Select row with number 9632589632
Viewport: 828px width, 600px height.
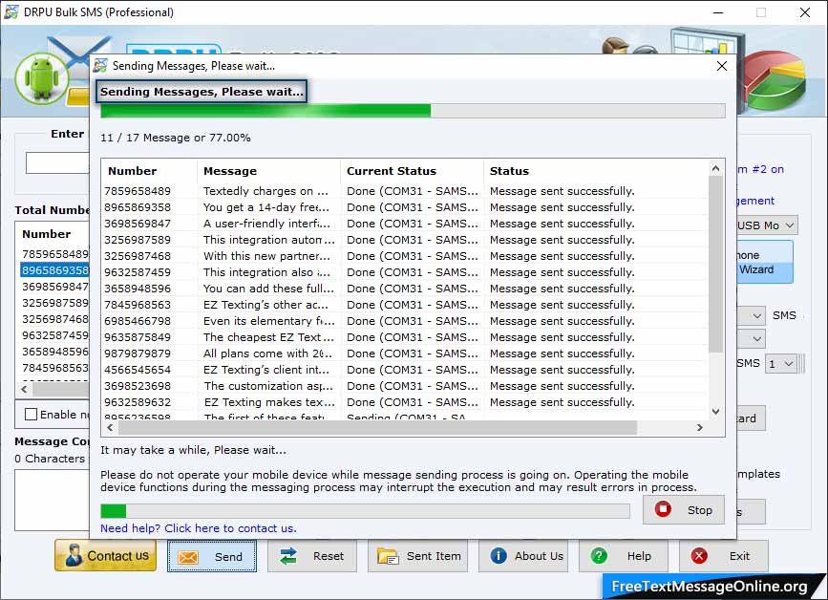pyautogui.click(x=405, y=402)
